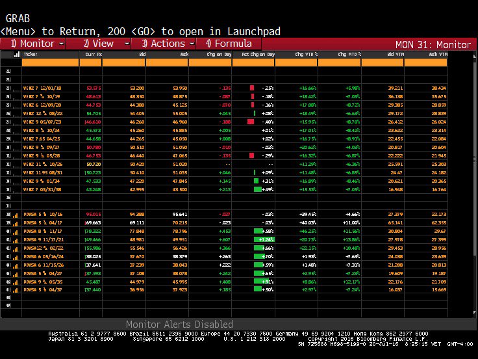Select the VENZ 7 12/01/18 ticker
This screenshot has width=478, height=359.
[x=42, y=88]
